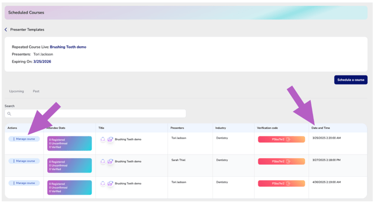Image resolution: width=374 pixels, height=204 pixels.
Task: Click the magnifier icon in the search box
Action: (x=9, y=114)
